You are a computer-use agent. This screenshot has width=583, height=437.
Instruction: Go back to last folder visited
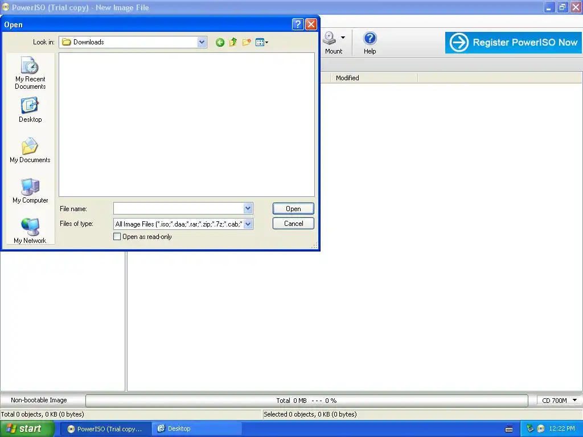[x=220, y=42]
